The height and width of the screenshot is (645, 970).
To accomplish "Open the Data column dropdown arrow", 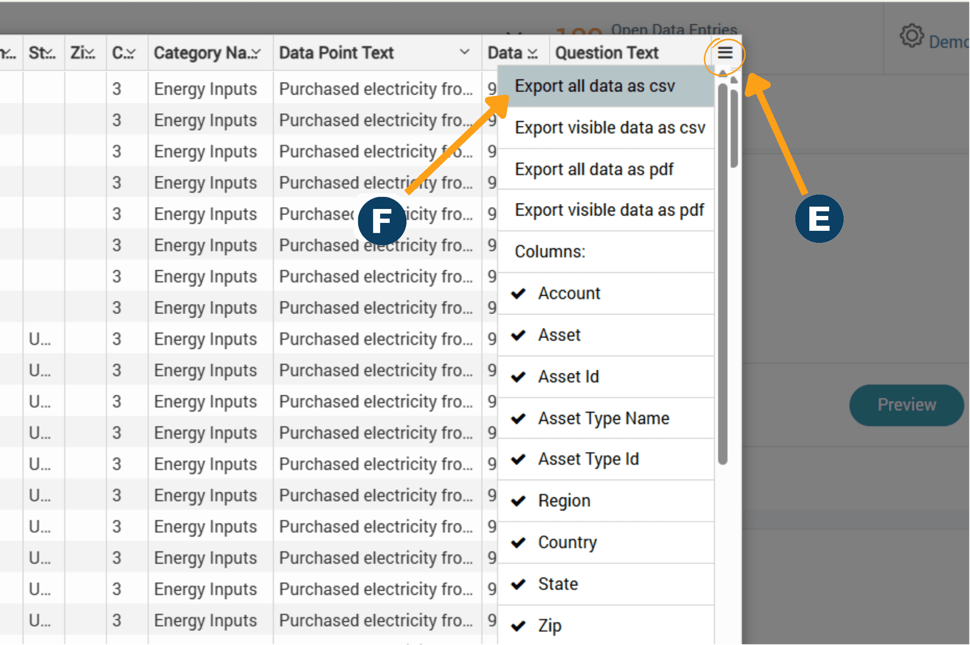I will click(x=532, y=53).
